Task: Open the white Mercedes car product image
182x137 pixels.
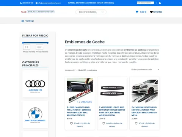Action: pos(144,91)
